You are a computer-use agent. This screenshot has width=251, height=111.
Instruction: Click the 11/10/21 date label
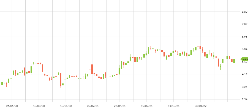(174, 106)
